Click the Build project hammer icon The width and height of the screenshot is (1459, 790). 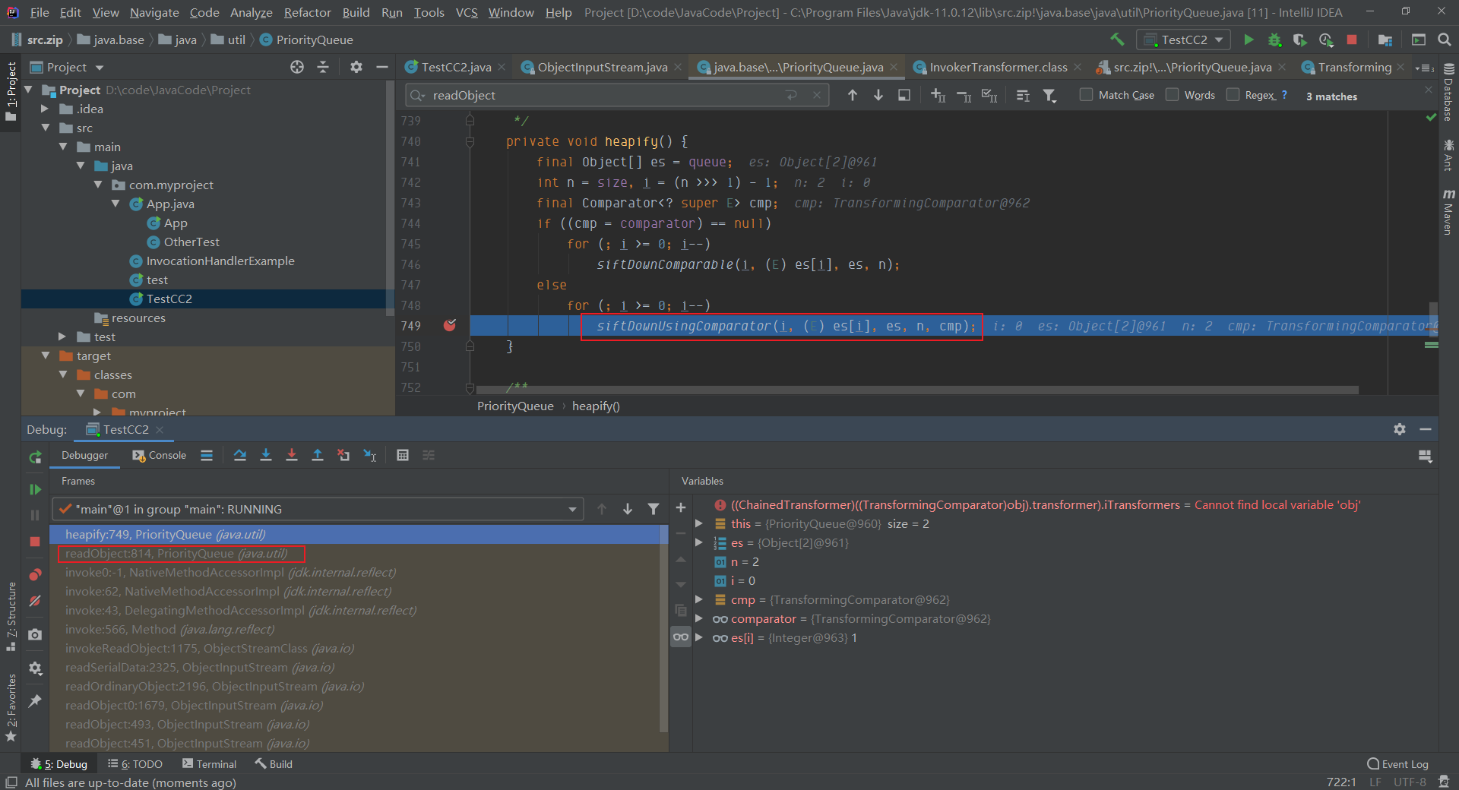[x=1117, y=39]
